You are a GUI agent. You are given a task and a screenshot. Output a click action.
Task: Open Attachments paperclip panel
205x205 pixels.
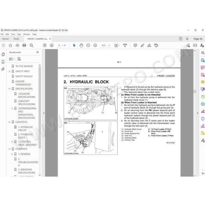3,69
